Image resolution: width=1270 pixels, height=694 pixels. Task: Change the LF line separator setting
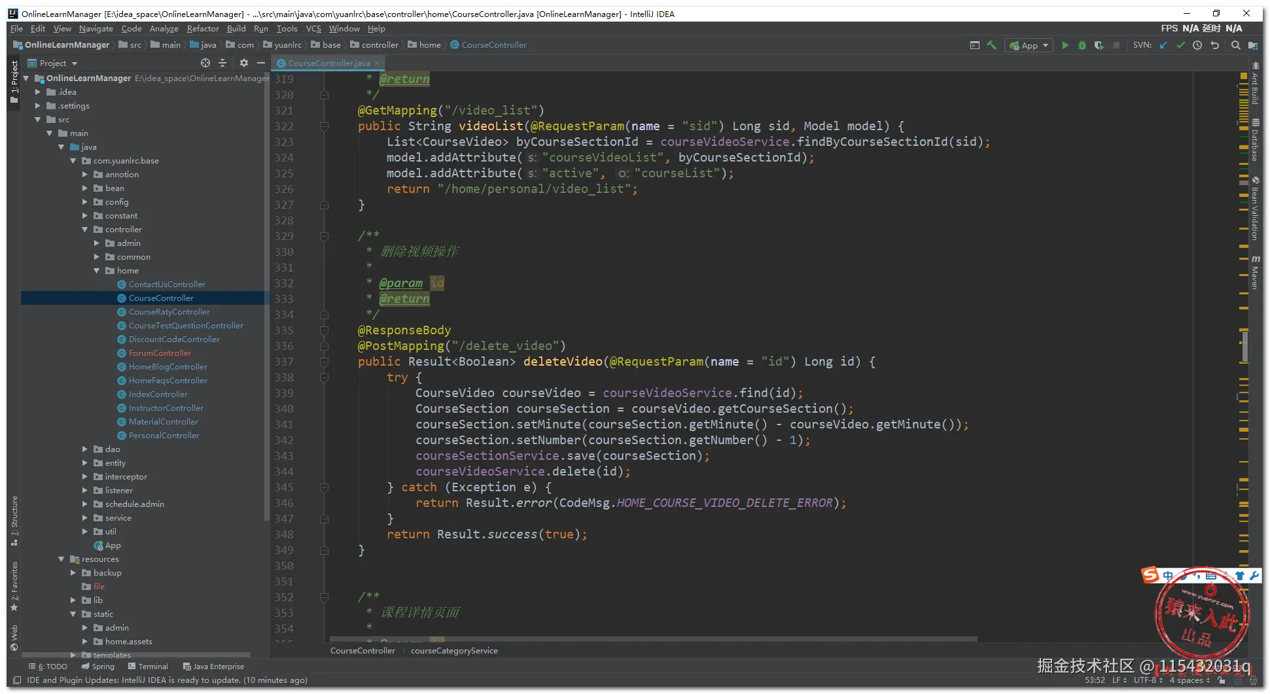pyautogui.click(x=1120, y=680)
